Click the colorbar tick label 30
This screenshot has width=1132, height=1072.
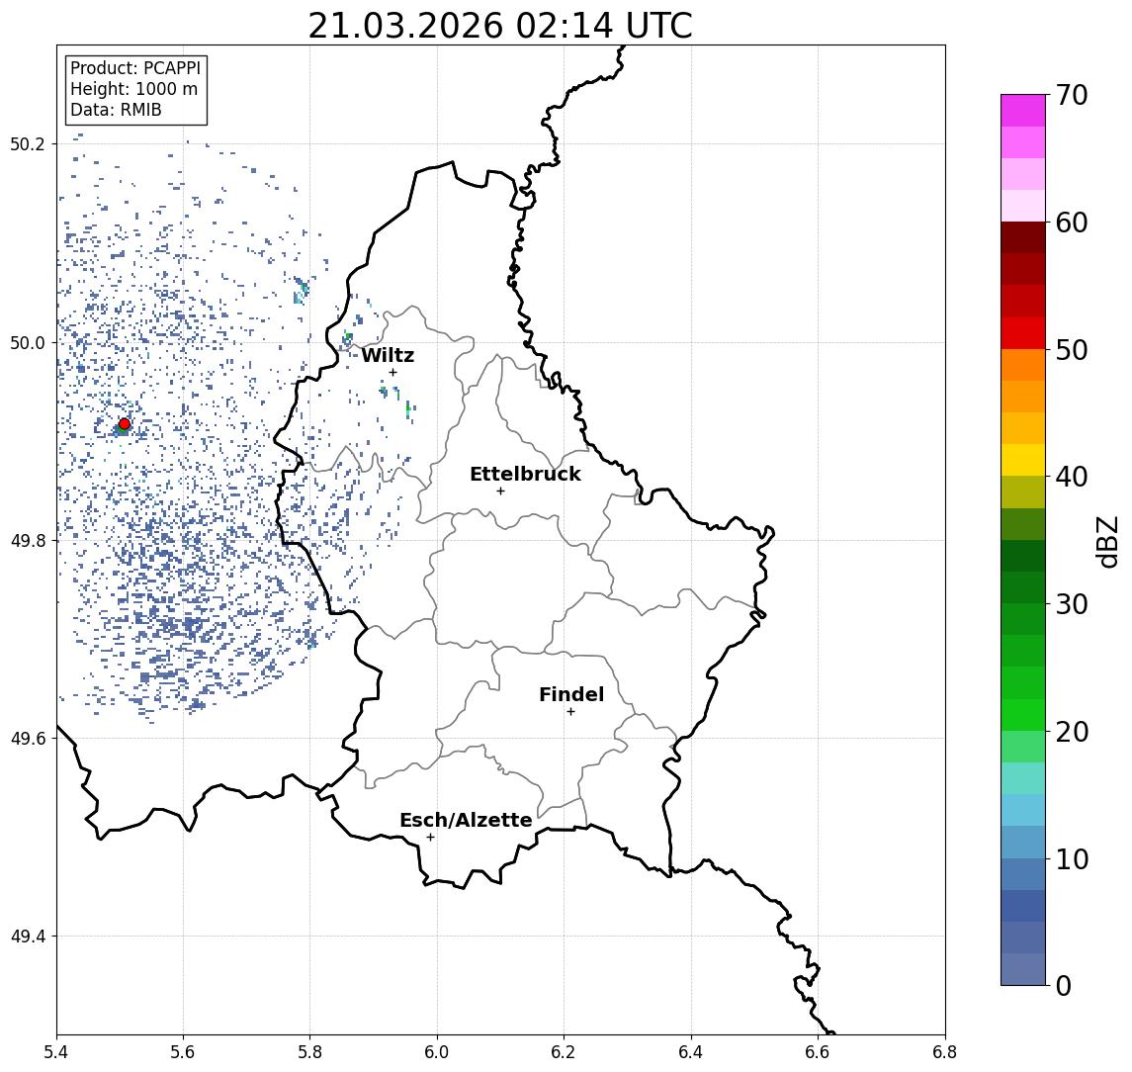[x=1072, y=604]
